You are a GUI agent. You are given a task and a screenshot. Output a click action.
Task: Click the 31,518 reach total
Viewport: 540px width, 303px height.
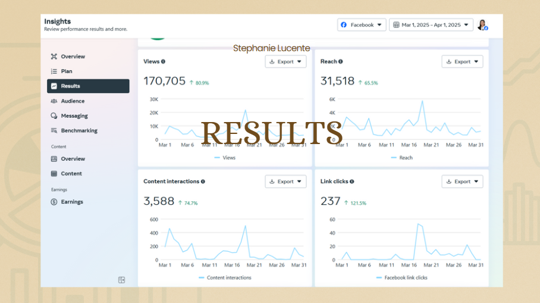(337, 81)
